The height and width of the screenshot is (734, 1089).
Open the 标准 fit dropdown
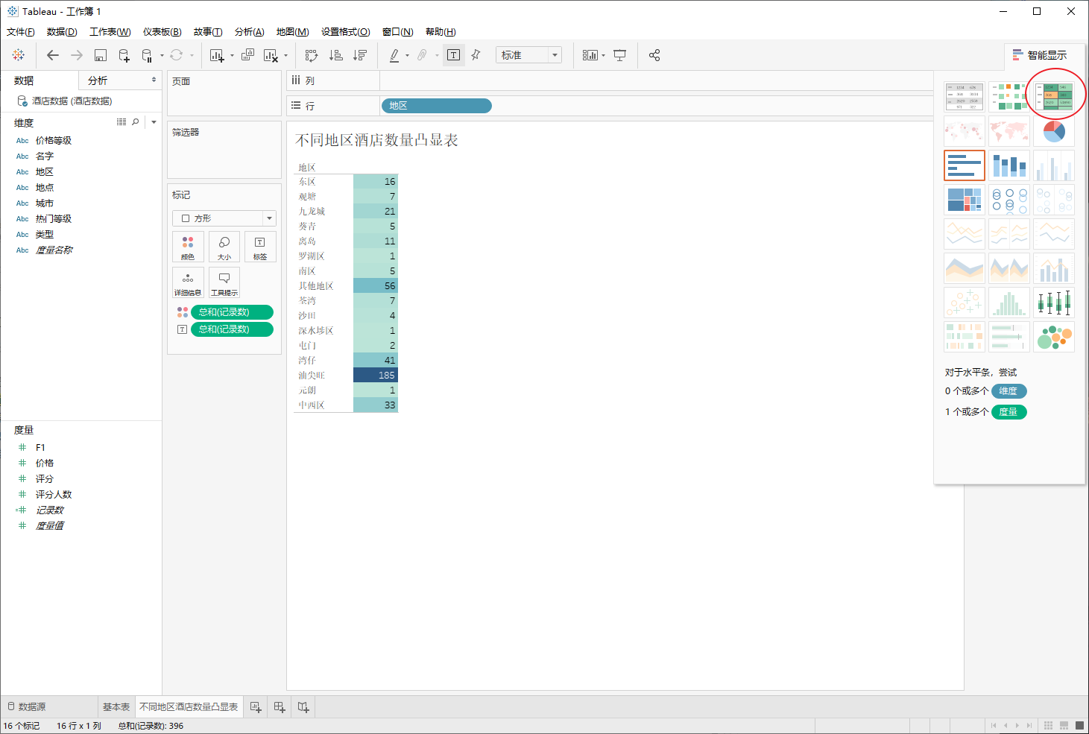coord(528,55)
